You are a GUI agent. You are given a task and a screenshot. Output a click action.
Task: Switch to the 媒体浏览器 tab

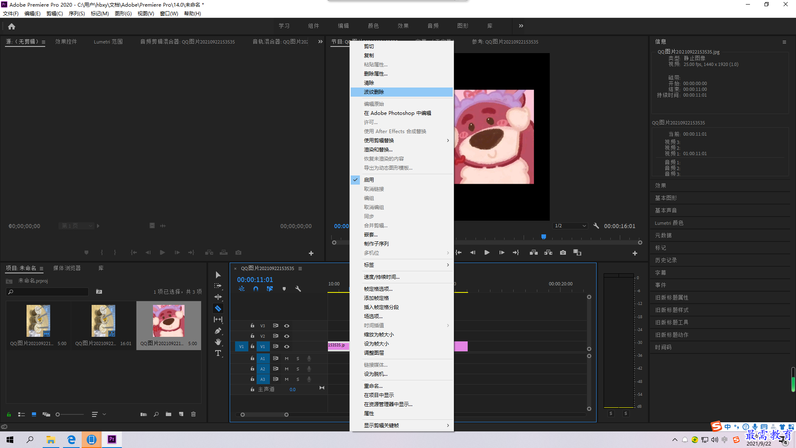pos(67,268)
